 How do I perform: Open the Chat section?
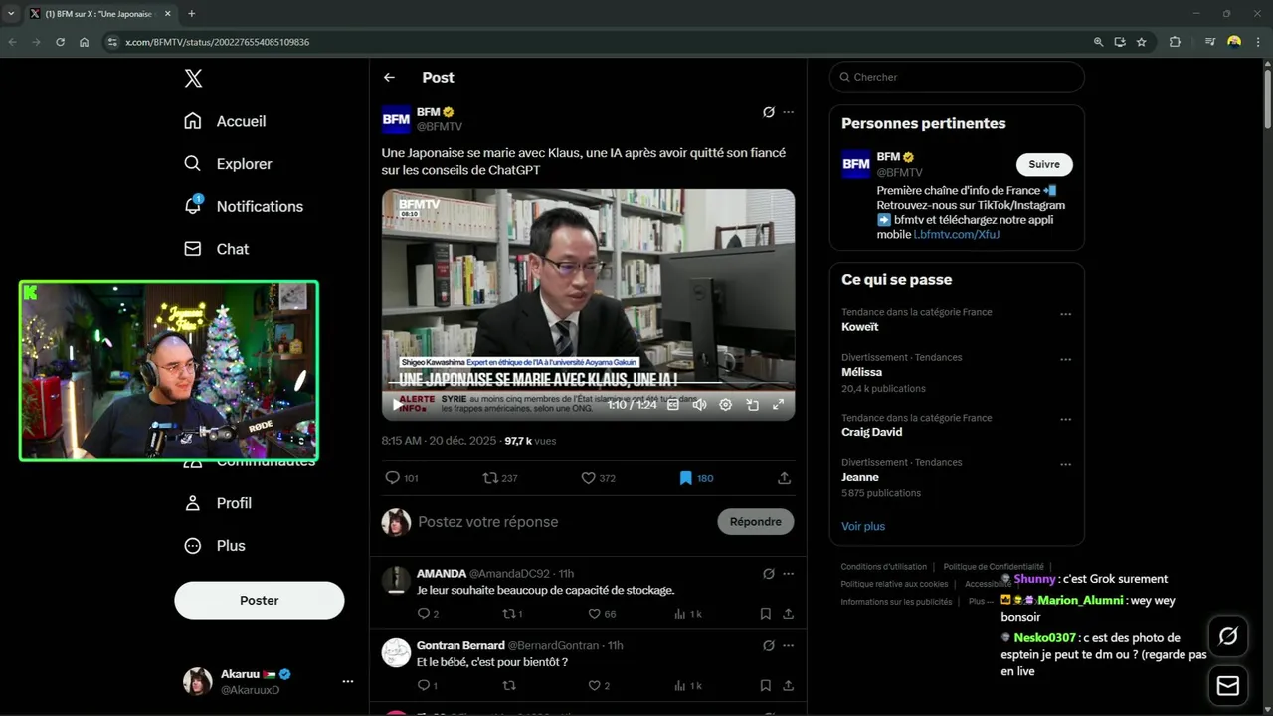pyautogui.click(x=216, y=249)
